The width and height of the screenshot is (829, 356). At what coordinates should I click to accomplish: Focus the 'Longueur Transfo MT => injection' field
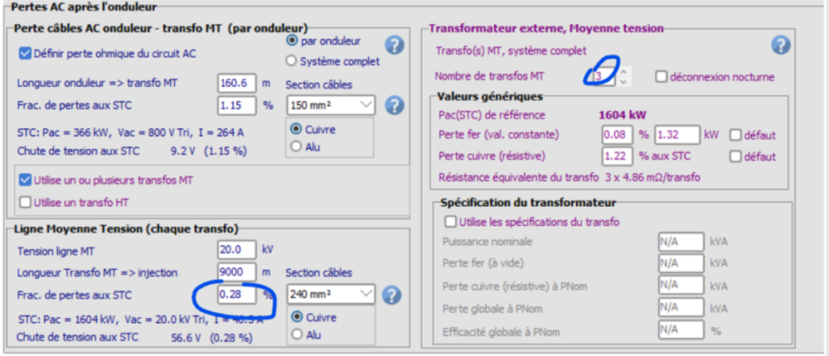pos(237,272)
